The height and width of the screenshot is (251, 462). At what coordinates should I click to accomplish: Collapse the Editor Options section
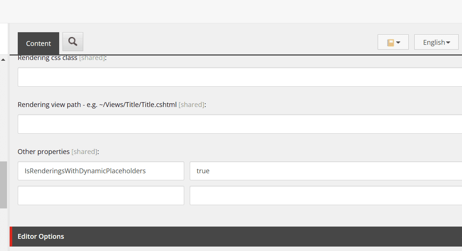click(41, 237)
